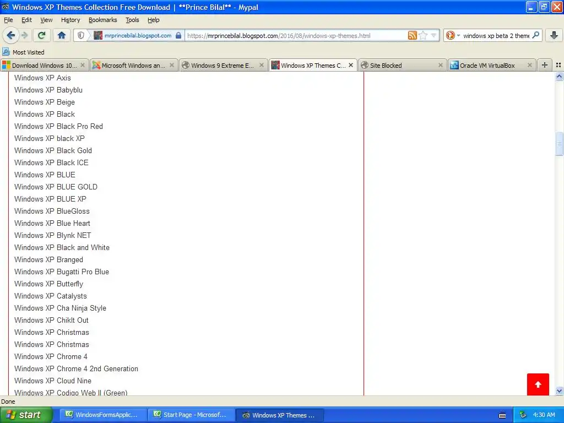Close the Windows 9 Extreme tab

coord(262,65)
